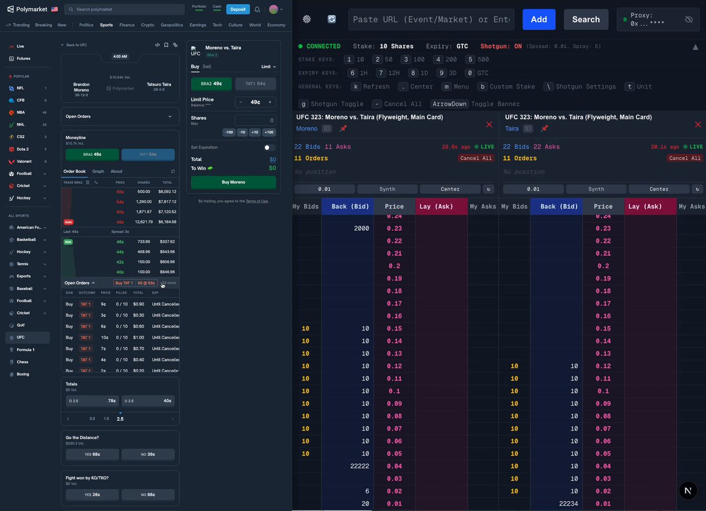The height and width of the screenshot is (511, 706).
Task: Click the Totals right arrow chevron
Action: point(172,419)
